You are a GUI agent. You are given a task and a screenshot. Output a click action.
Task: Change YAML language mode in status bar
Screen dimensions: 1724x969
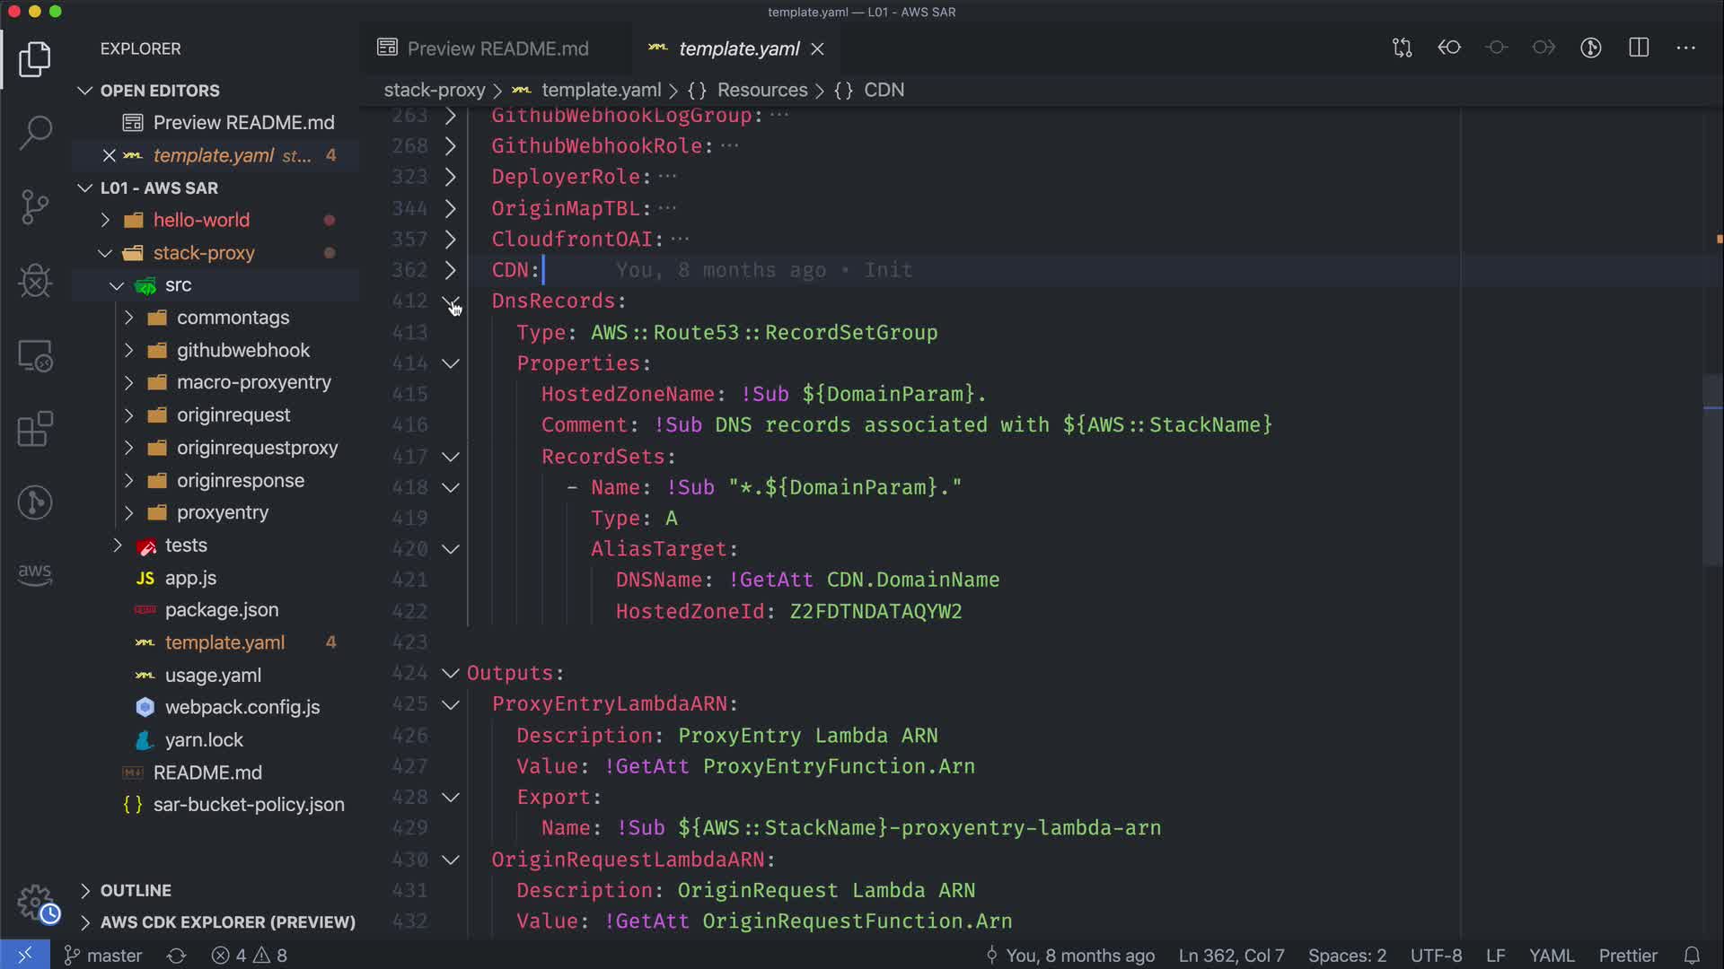(1552, 956)
